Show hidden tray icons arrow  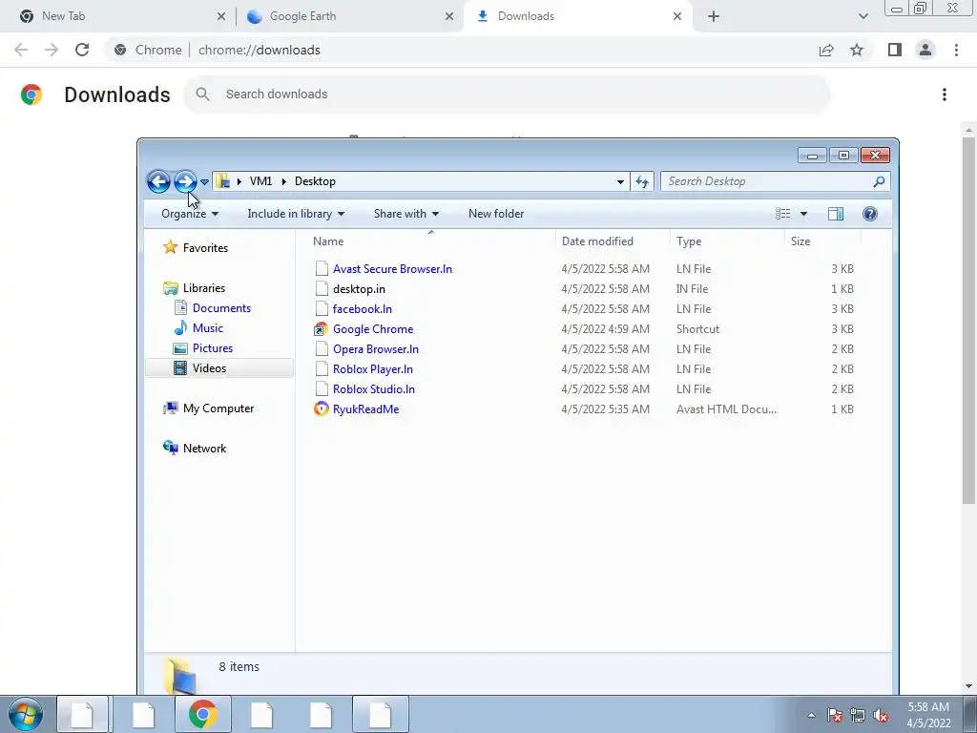click(811, 716)
